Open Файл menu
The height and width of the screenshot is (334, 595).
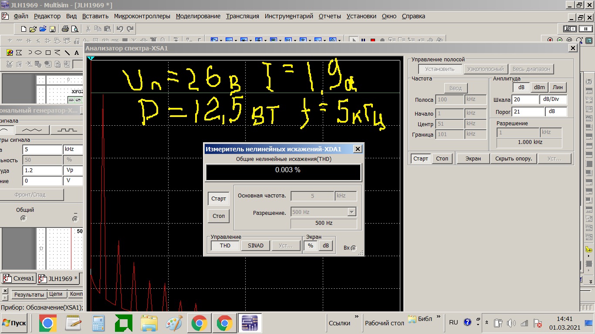pyautogui.click(x=20, y=16)
